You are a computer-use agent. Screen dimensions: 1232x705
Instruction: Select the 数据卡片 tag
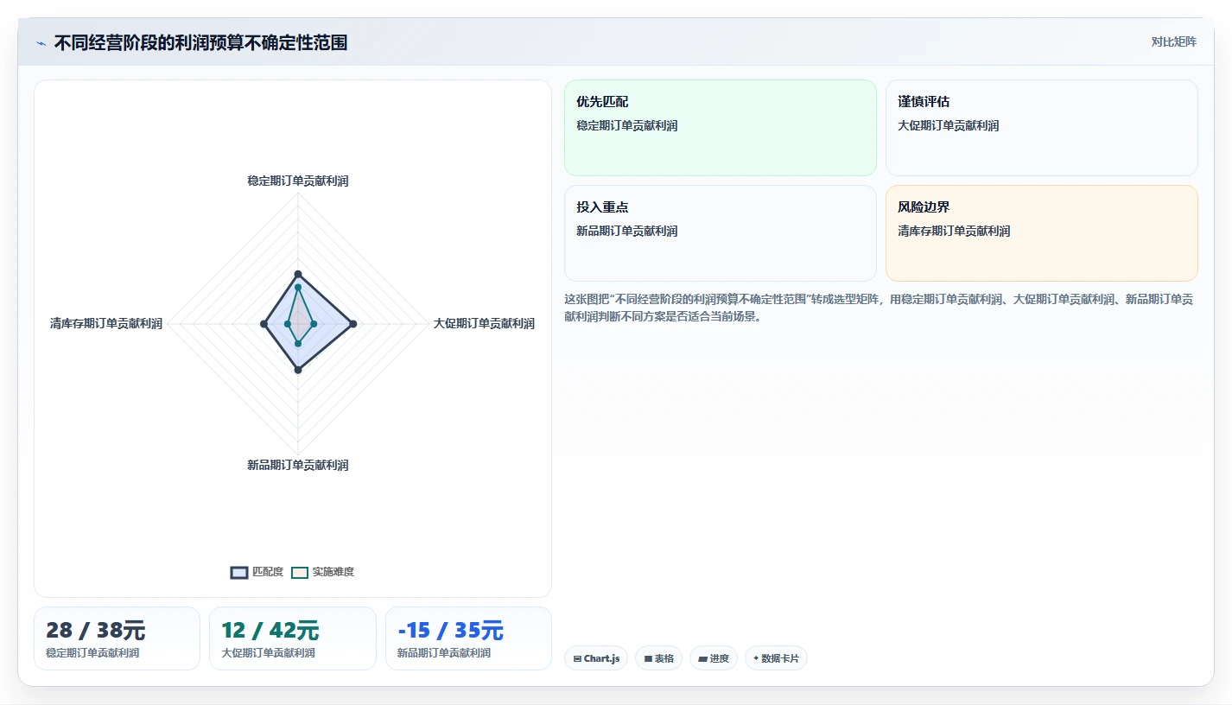776,658
